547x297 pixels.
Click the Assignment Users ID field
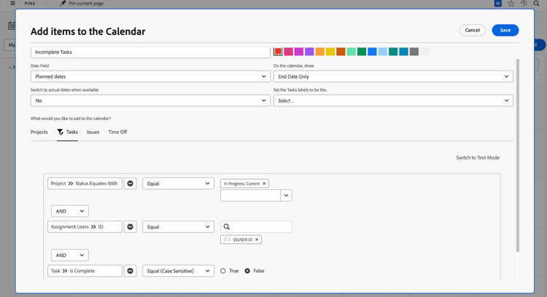[85, 226]
